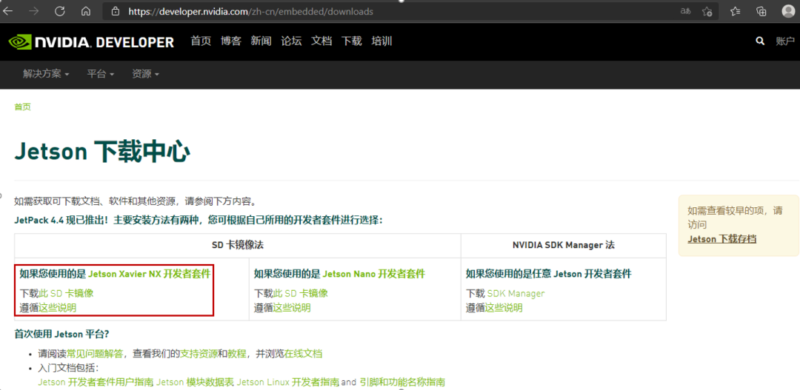Viewport: 800px width, 390px height.
Task: Open the 在线文档 link
Action: tap(303, 354)
